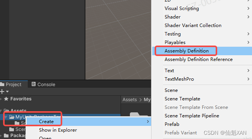252x139 pixels.
Task: Switch to the Console tab
Action: 43,84
